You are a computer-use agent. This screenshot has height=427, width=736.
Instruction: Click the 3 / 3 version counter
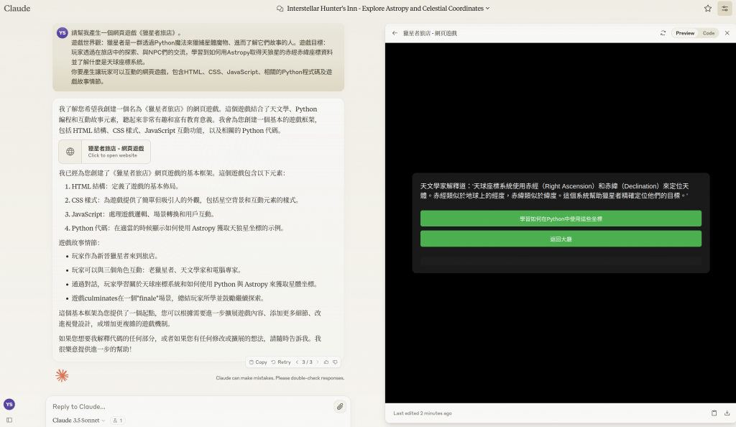307,362
